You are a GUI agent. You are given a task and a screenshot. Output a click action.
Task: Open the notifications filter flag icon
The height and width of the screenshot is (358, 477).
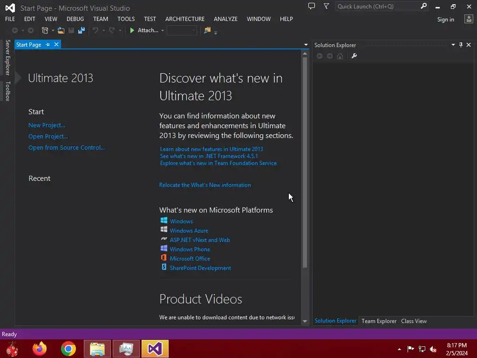[326, 6]
